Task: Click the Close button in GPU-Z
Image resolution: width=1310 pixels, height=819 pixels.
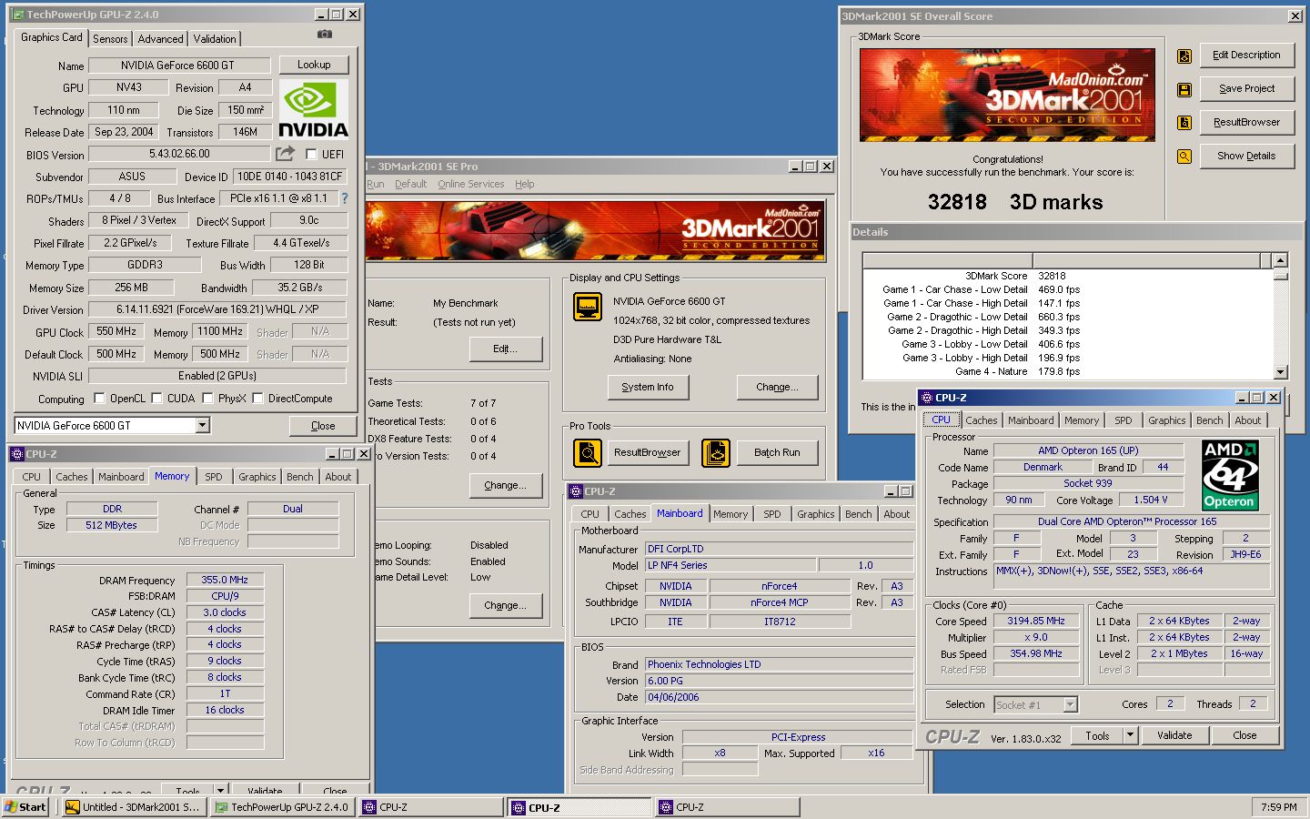Action: tap(323, 426)
